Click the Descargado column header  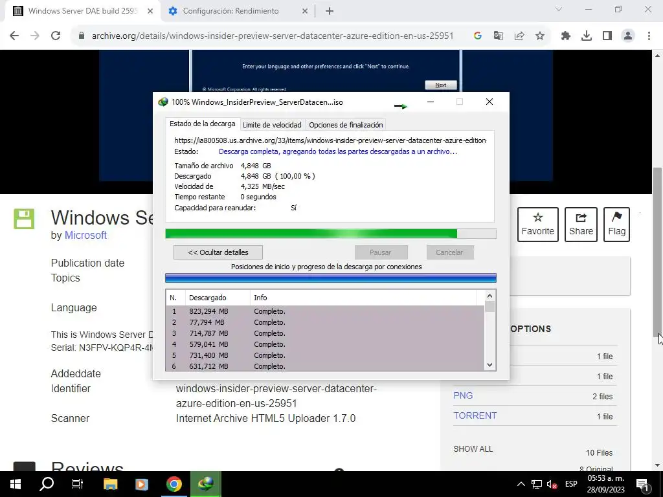click(218, 298)
